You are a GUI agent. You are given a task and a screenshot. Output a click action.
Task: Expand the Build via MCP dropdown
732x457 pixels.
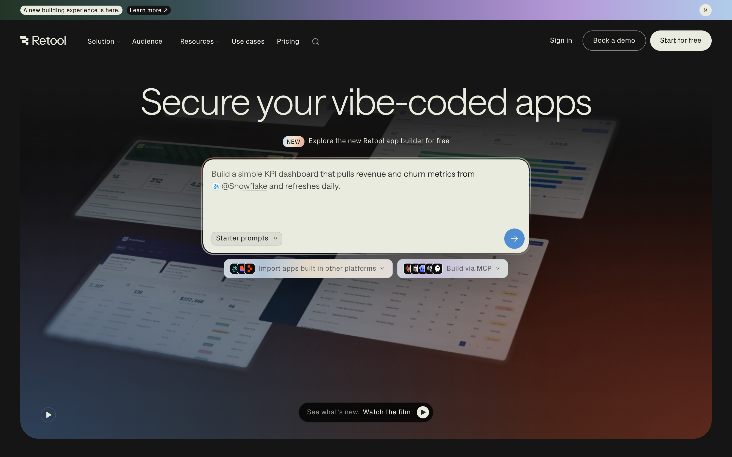[452, 268]
